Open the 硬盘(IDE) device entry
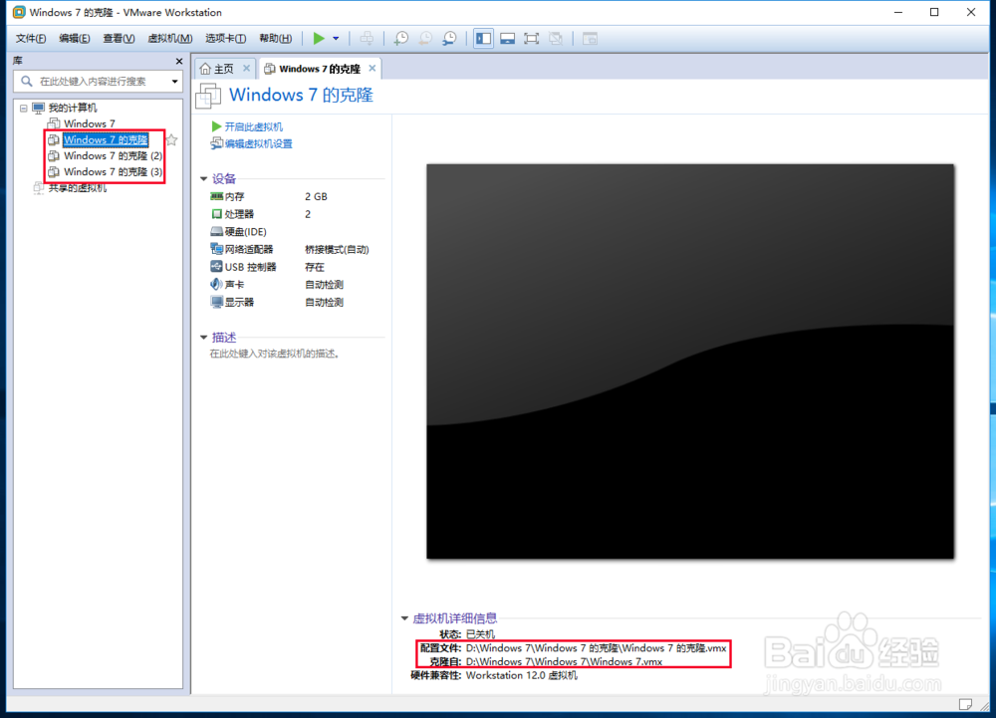996x718 pixels. coord(245,232)
